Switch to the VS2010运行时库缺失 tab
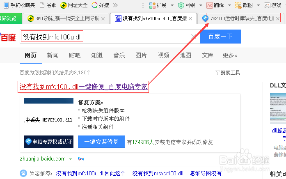This screenshot has width=286, height=179. point(241,18)
